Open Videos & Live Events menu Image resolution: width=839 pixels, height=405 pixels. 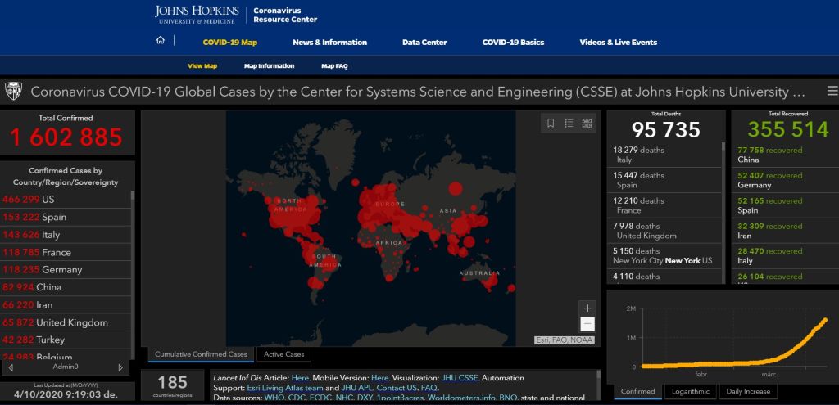point(619,43)
